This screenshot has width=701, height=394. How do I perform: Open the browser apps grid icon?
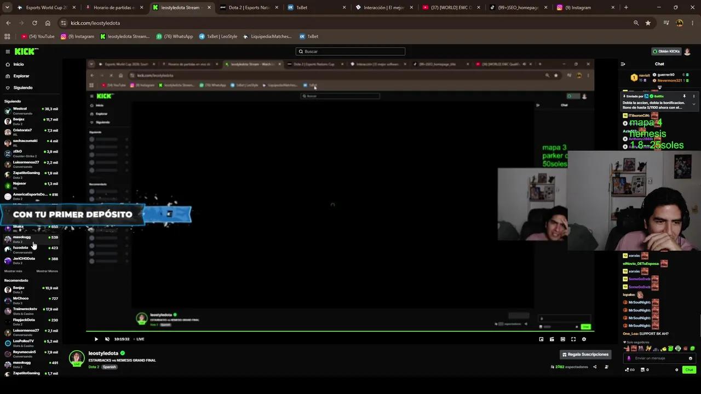coord(7,37)
